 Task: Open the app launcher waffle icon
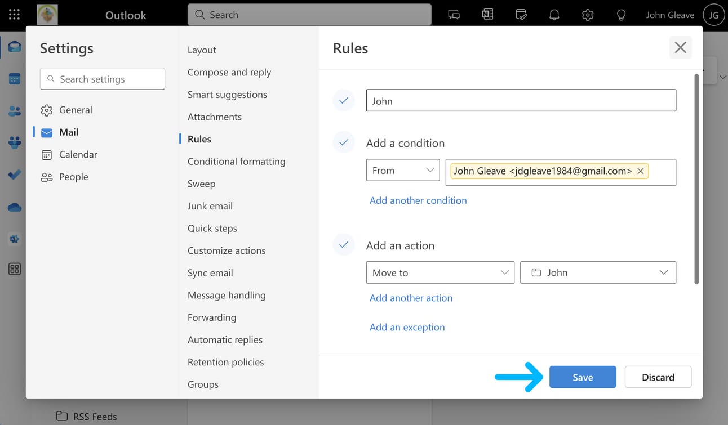15,15
